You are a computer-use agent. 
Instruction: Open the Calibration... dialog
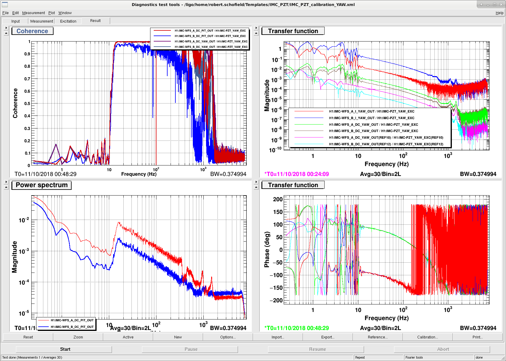[427, 337]
